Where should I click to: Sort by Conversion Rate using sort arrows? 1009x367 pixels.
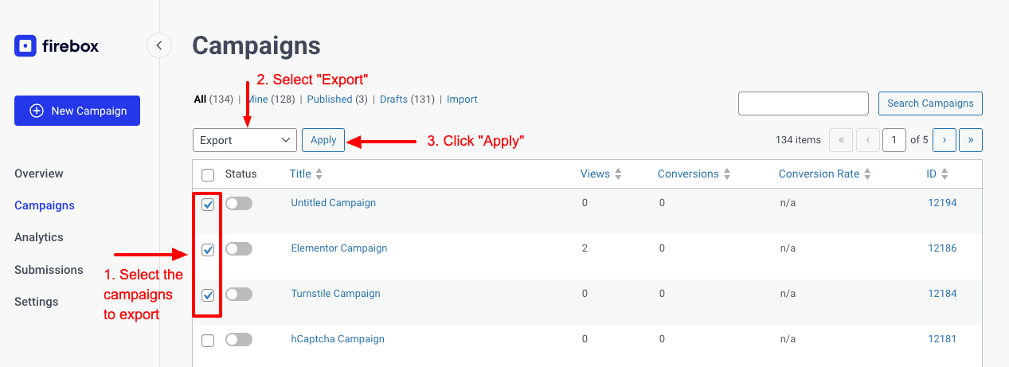coord(868,174)
